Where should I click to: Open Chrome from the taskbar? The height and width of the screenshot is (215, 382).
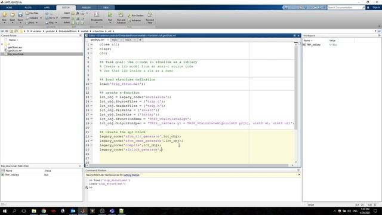44,211
